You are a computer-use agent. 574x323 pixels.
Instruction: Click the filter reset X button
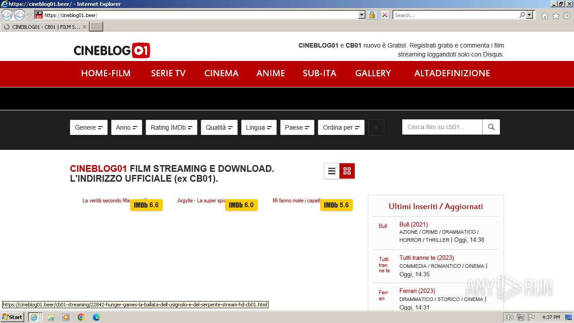tap(376, 127)
